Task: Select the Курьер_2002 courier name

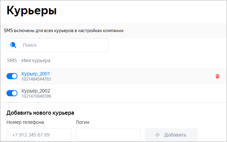Action: coord(36,91)
